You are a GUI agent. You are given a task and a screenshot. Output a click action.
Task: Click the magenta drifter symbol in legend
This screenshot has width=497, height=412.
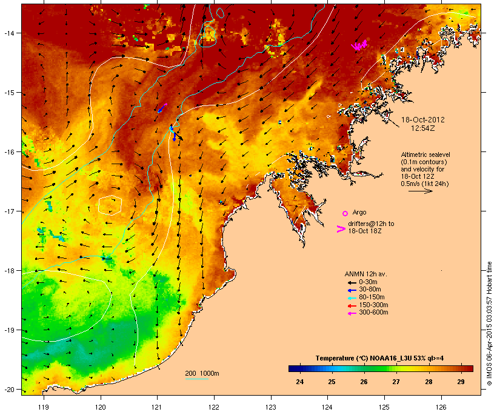(x=341, y=229)
